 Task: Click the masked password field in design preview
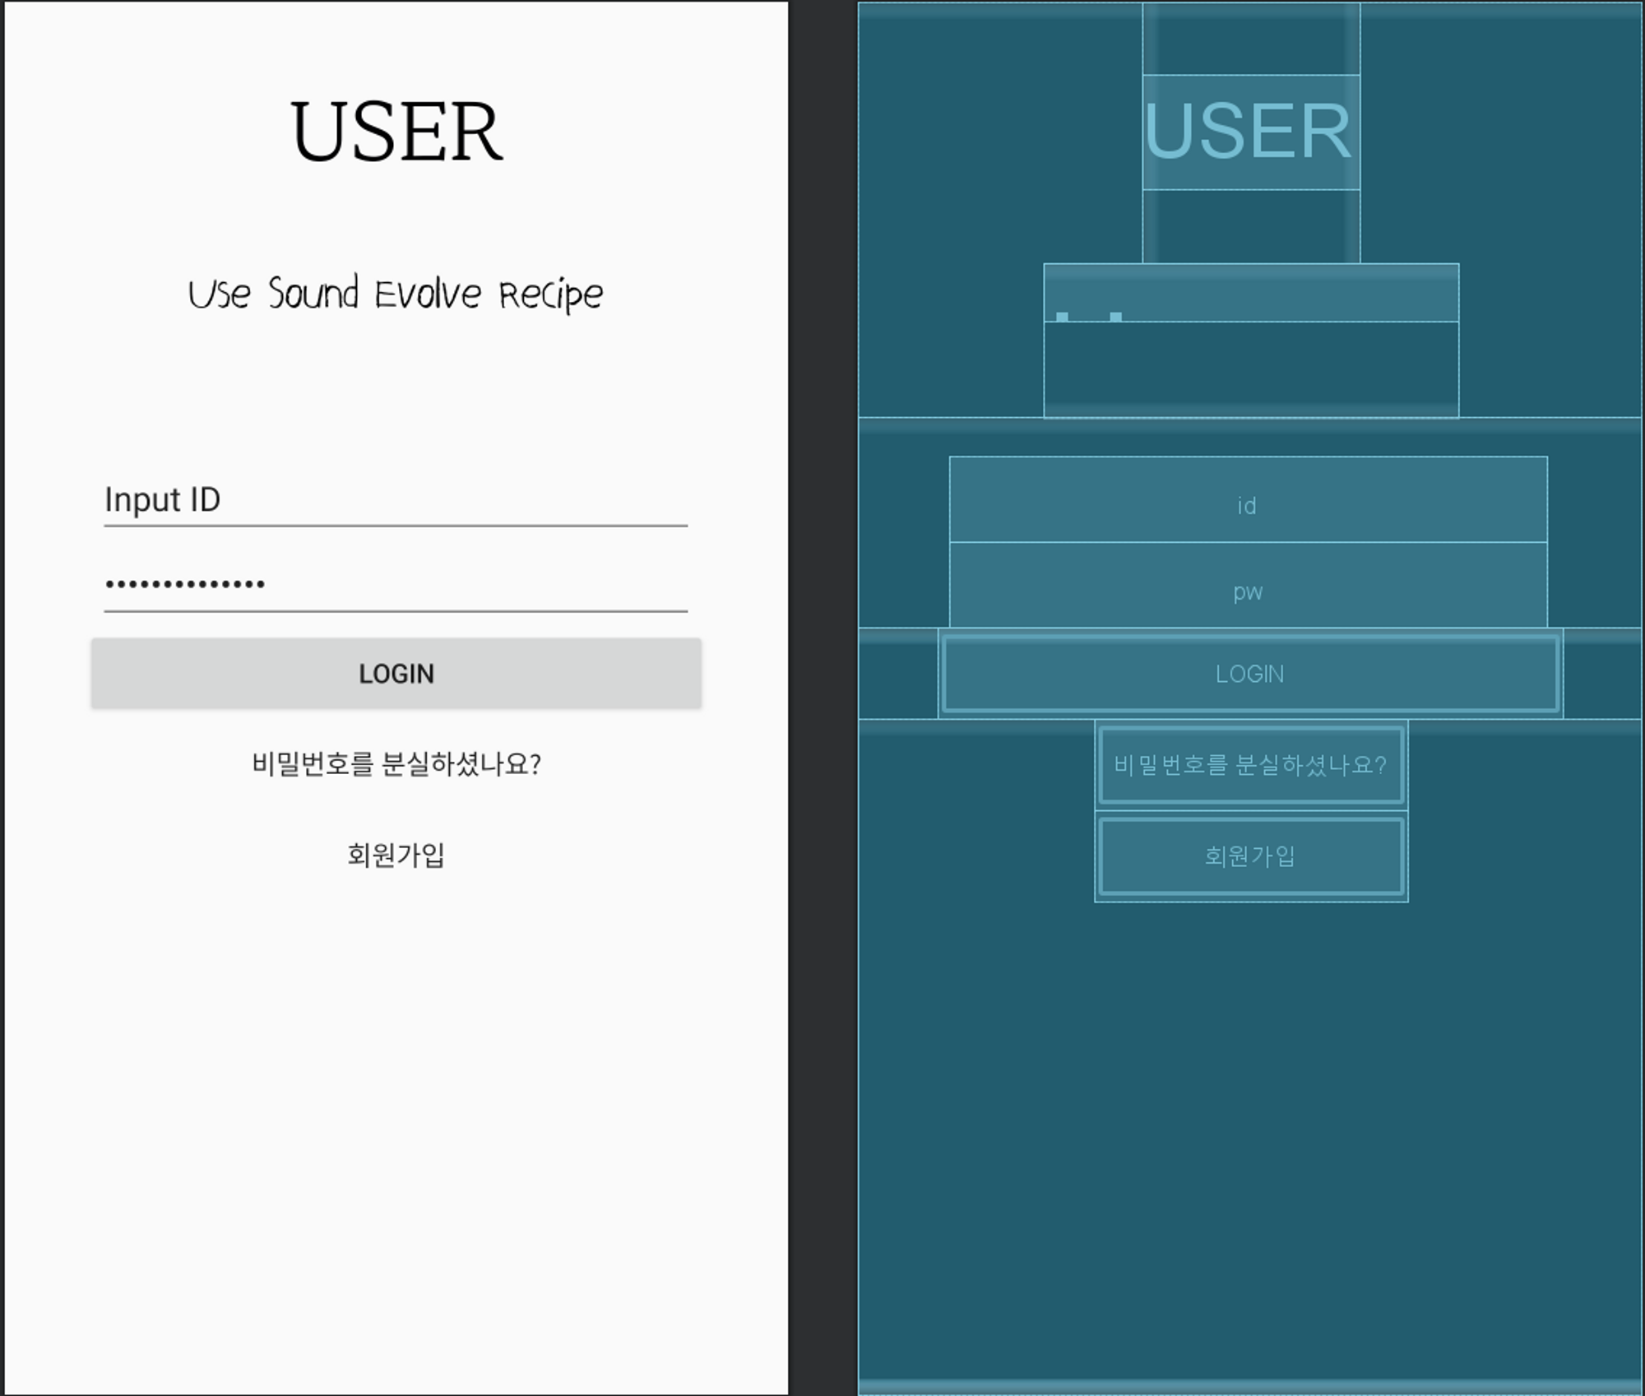tap(396, 585)
